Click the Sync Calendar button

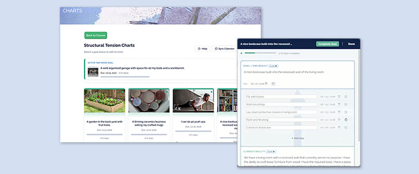point(225,49)
